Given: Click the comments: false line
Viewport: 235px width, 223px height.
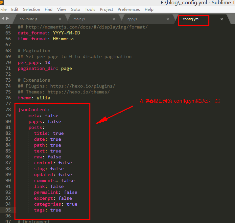Looking at the screenshot, I should coord(54,180).
